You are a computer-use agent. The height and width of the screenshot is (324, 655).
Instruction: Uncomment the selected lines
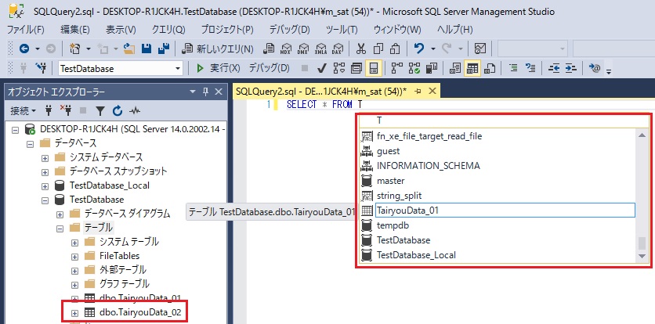coord(530,68)
